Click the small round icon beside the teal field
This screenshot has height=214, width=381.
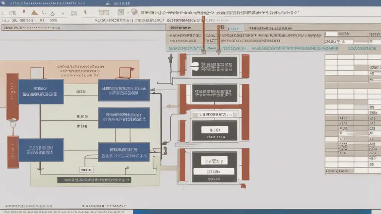222,27
